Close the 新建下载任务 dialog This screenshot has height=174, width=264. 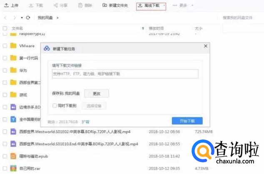[206, 46]
